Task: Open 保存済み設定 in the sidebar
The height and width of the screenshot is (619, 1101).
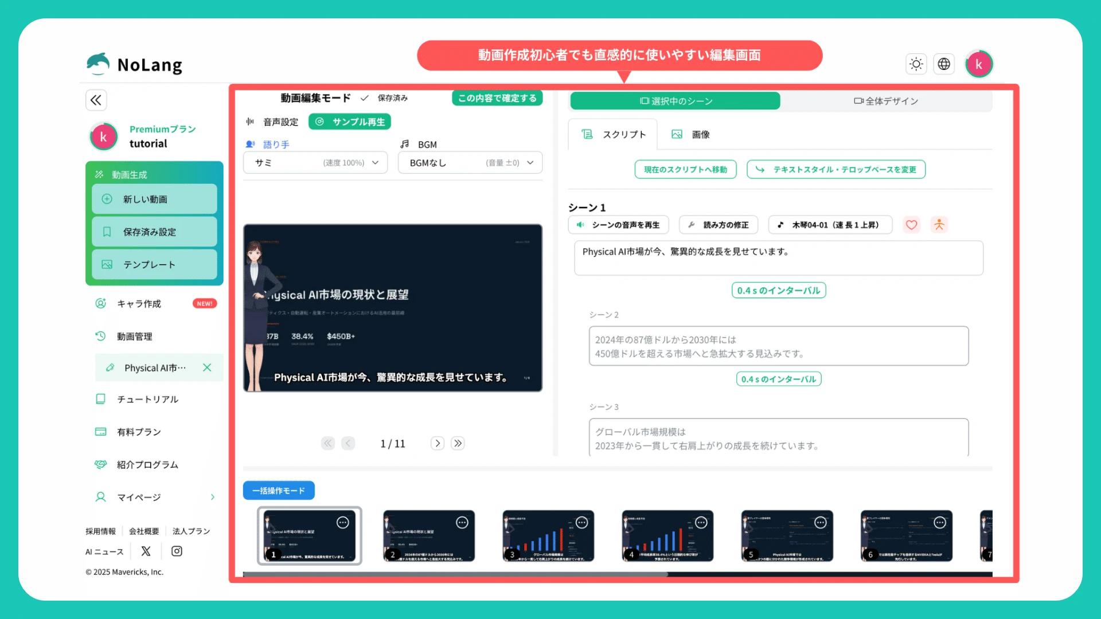Action: pos(154,232)
